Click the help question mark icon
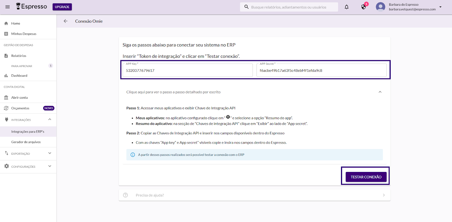 pos(125,195)
